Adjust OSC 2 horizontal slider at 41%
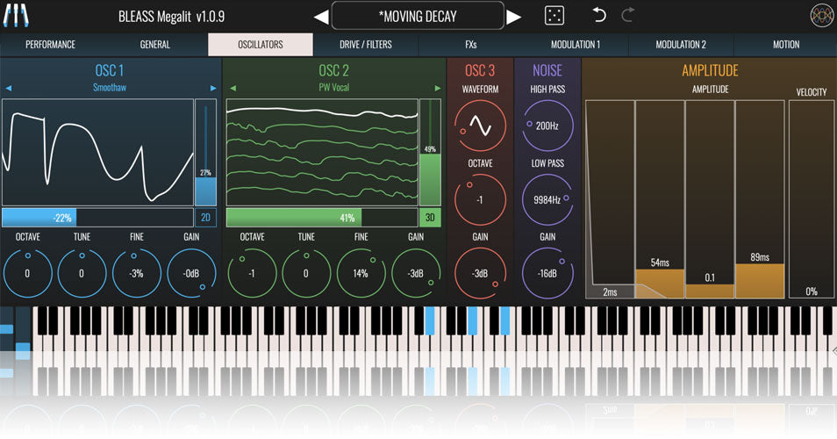Viewport: 837px width, 439px height. [x=322, y=218]
